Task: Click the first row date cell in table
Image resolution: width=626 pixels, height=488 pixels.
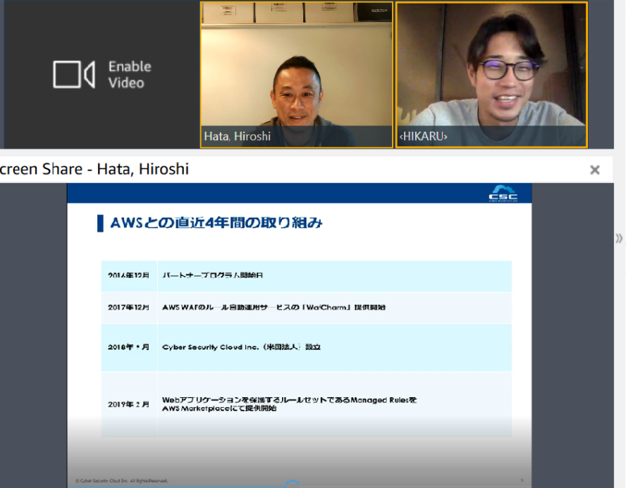Action: click(x=128, y=275)
